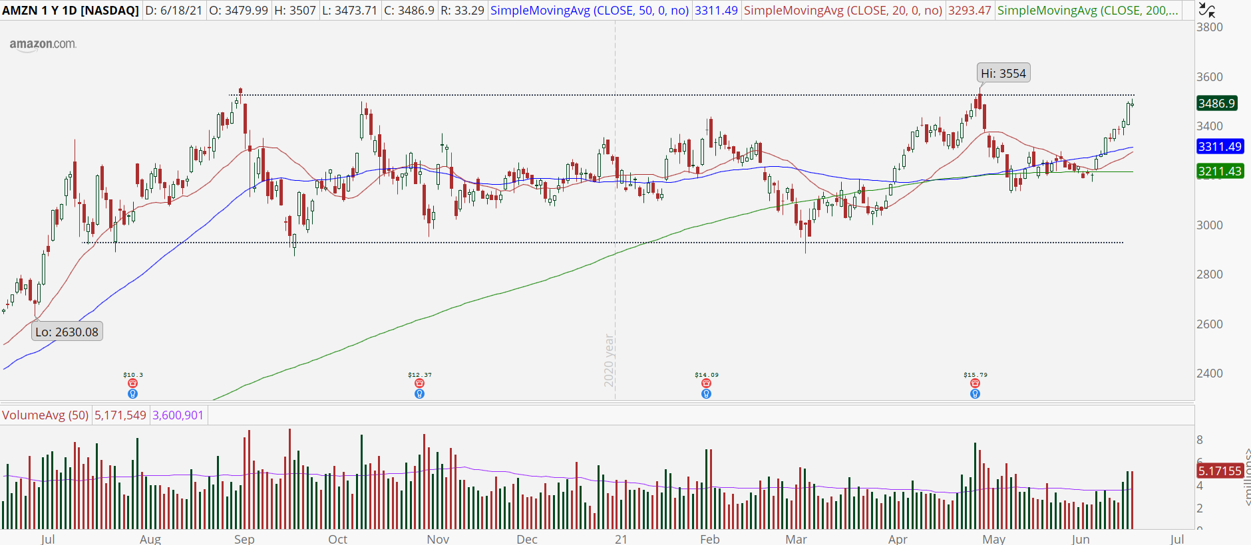
Task: Click the purple 3,600,901 average volume value
Action: (x=178, y=415)
